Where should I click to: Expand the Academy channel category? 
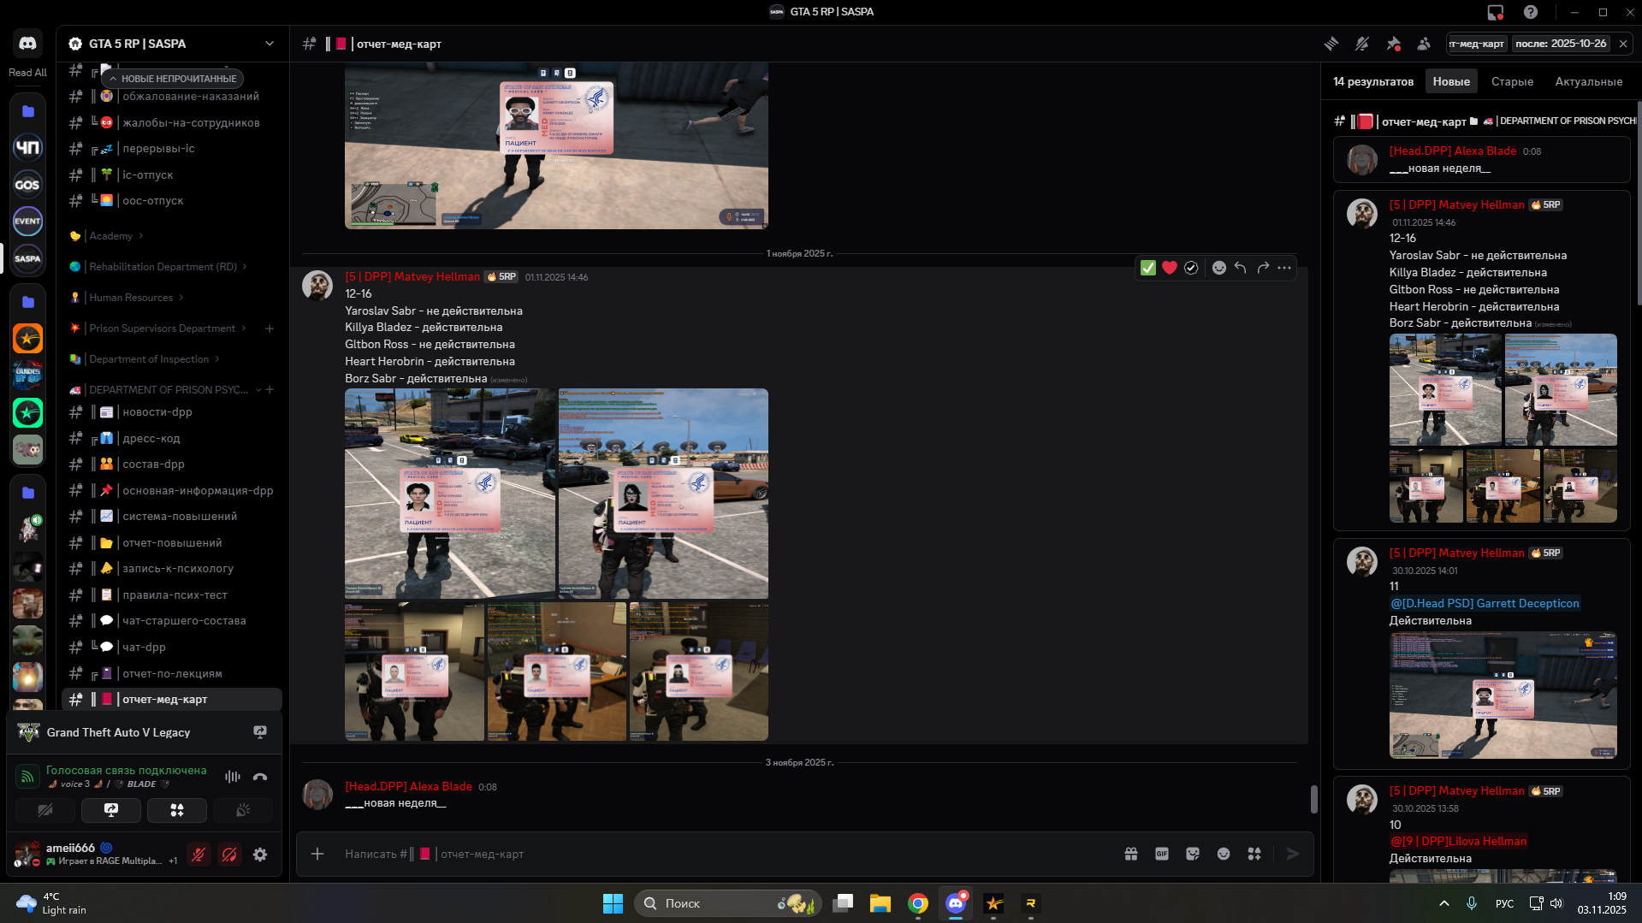point(110,236)
